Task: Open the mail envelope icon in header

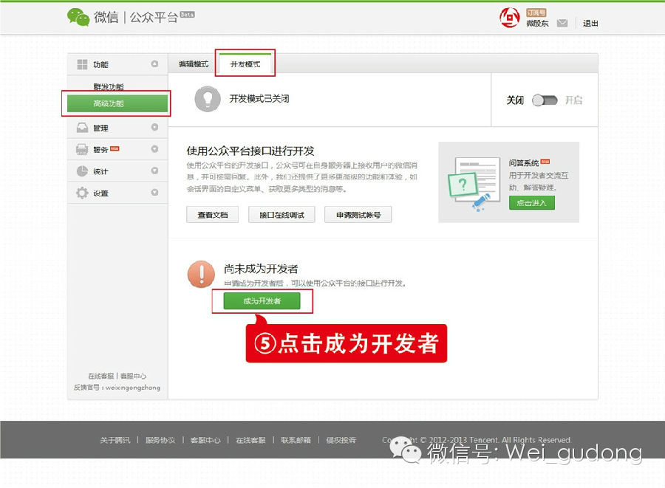Action: pyautogui.click(x=562, y=24)
